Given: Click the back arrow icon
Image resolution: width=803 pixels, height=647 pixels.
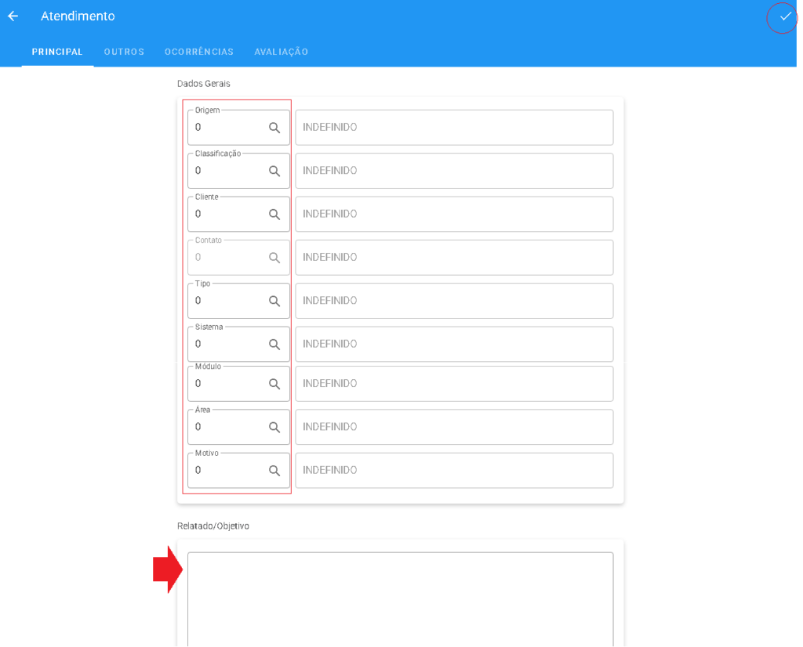Looking at the screenshot, I should 13,16.
